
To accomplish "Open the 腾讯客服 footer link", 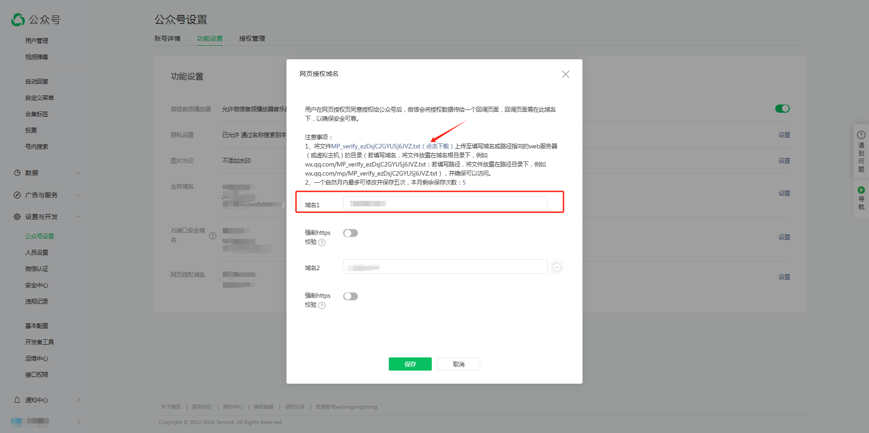I will point(264,407).
